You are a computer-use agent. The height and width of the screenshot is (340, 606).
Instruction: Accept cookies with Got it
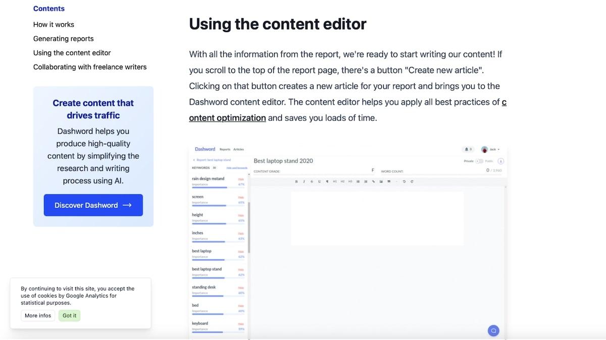click(69, 315)
